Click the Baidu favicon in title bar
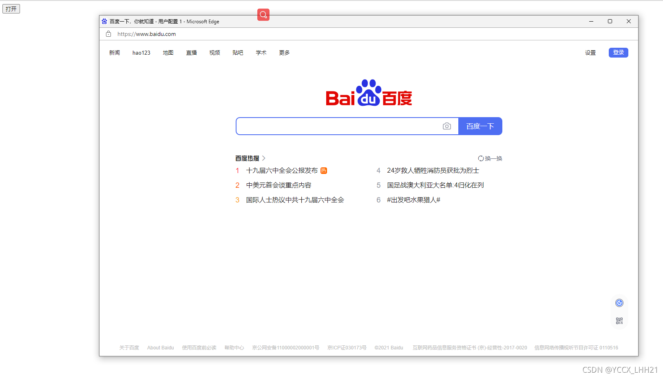Screen dimensions: 663x378 tap(104, 21)
